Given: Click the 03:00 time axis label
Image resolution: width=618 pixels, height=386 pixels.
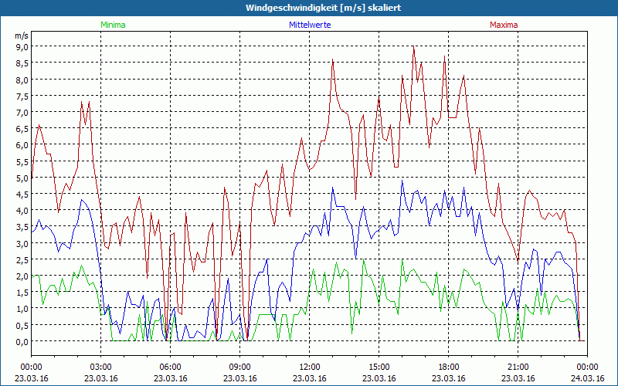Looking at the screenshot, I should pyautogui.click(x=101, y=367).
